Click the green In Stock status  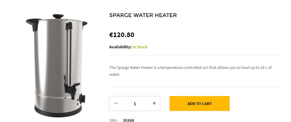[140, 47]
